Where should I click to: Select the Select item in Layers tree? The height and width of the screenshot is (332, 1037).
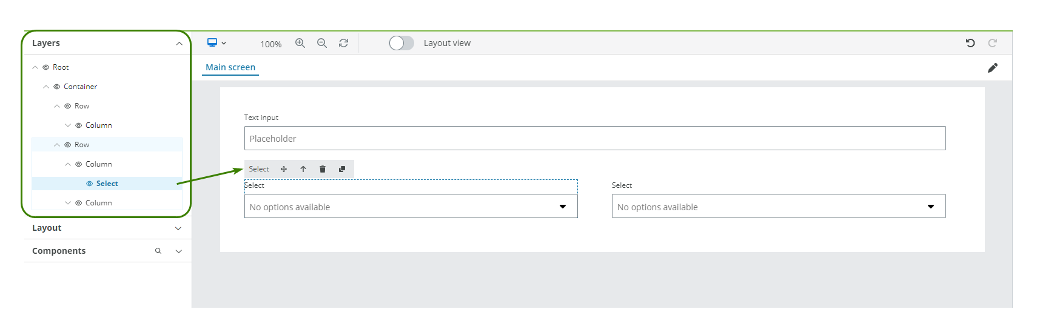[107, 184]
